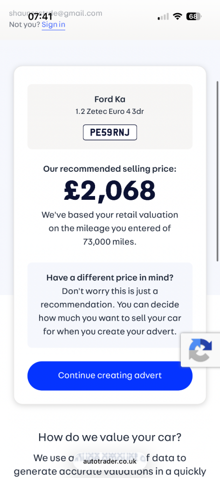Screen dimensions: 220x478
Task: Tap the autotrader.co.uk address pill
Action: 110,461
